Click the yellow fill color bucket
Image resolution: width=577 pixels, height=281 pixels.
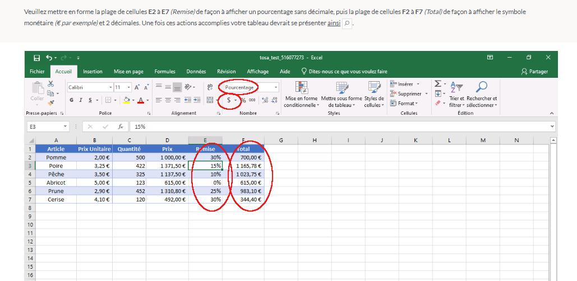tap(126, 100)
